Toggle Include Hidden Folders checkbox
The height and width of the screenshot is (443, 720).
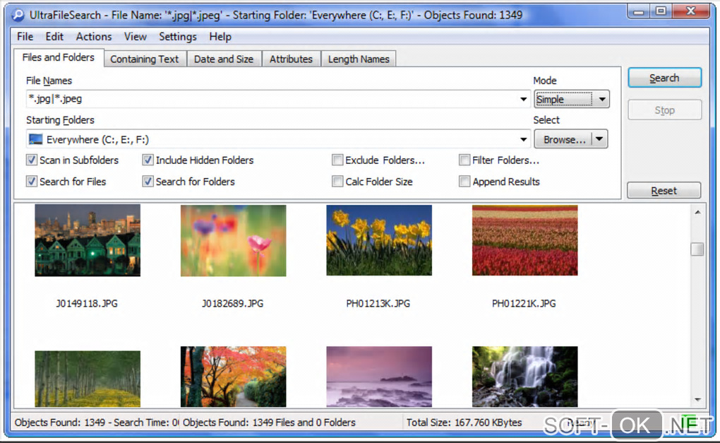[148, 160]
